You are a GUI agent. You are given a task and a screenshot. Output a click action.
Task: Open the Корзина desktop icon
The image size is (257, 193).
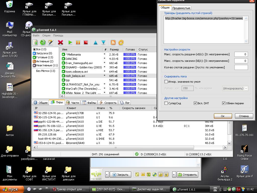10,7
